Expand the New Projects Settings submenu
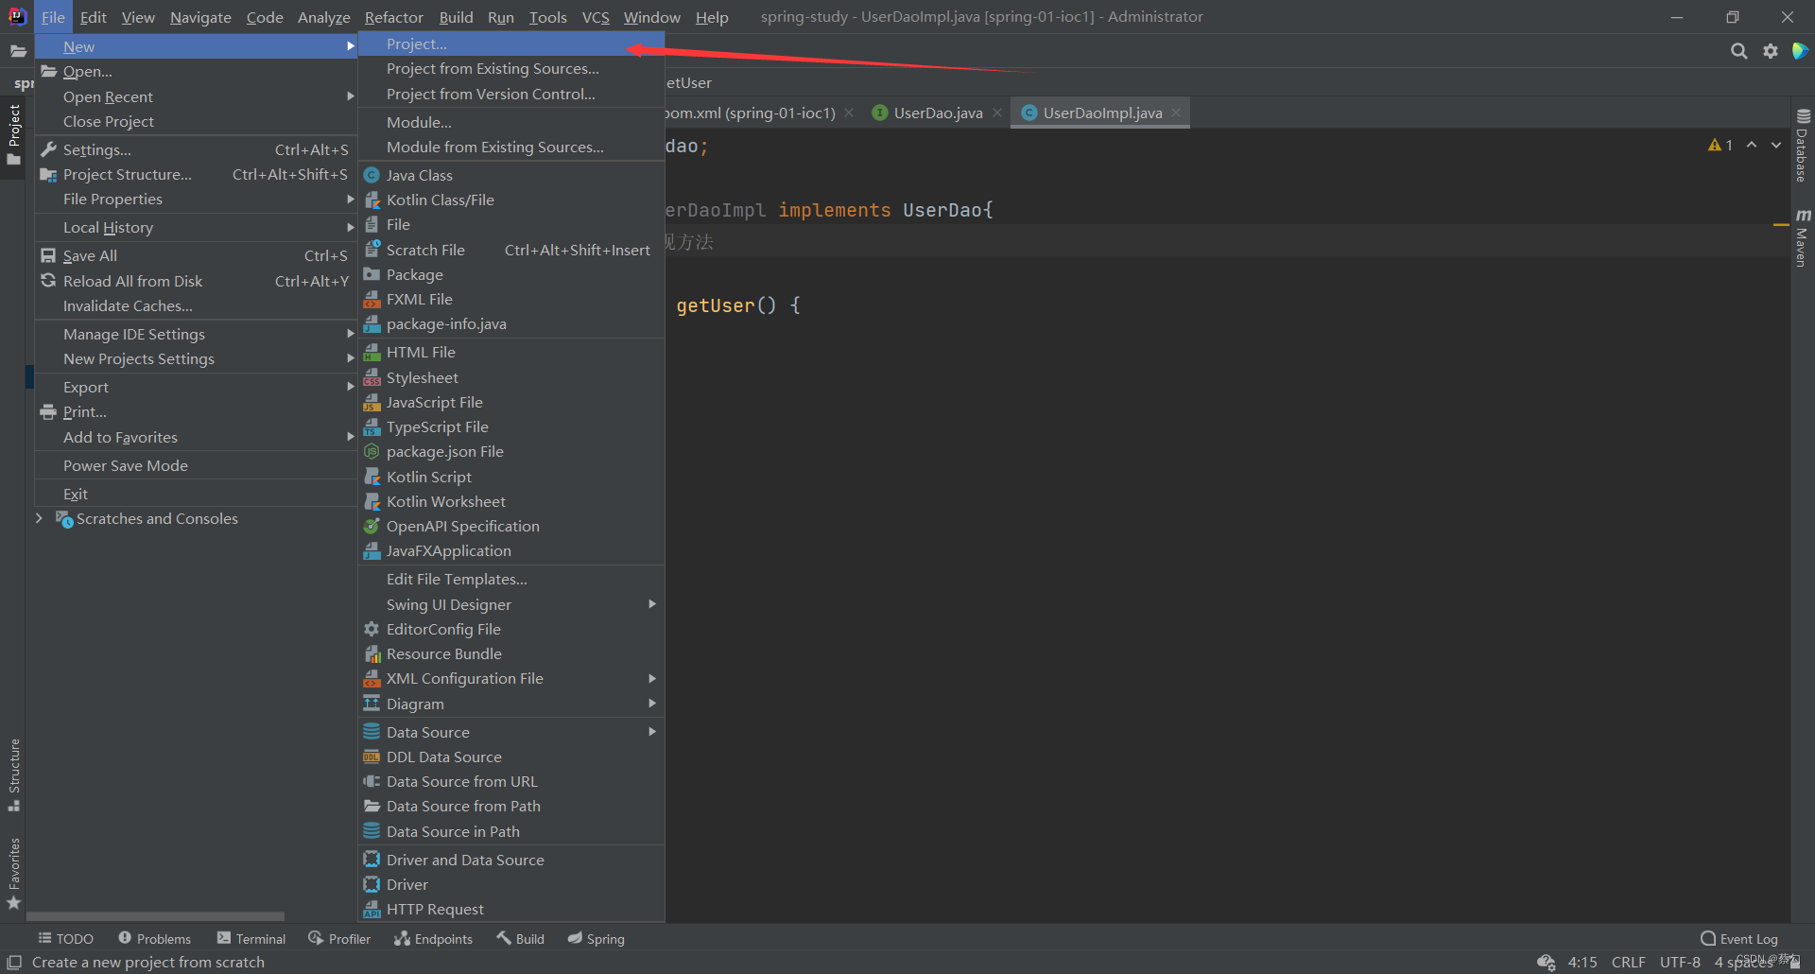This screenshot has width=1815, height=974. click(196, 358)
